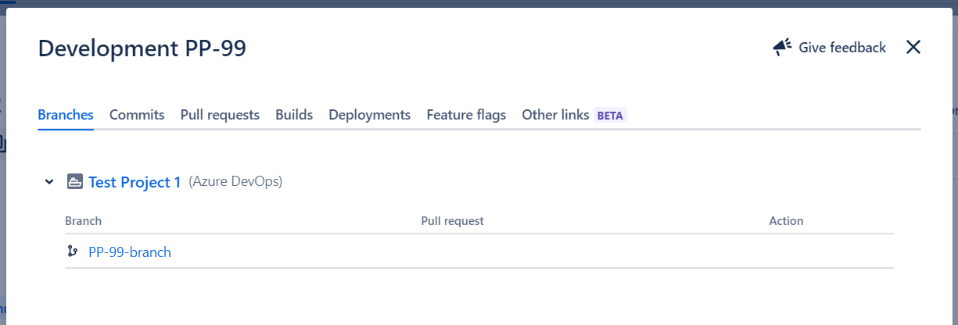This screenshot has height=325, width=958.
Task: Click the repository icon beside Test Project 1
Action: 74,182
